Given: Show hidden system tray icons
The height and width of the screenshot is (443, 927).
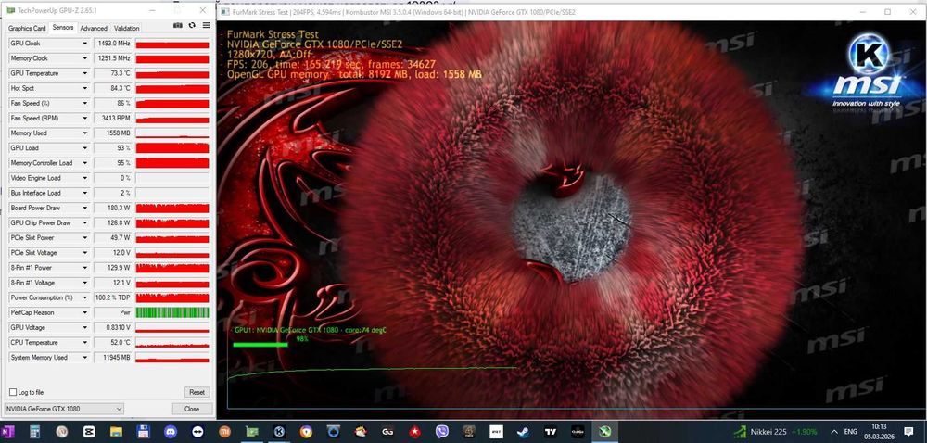Looking at the screenshot, I should tap(834, 432).
